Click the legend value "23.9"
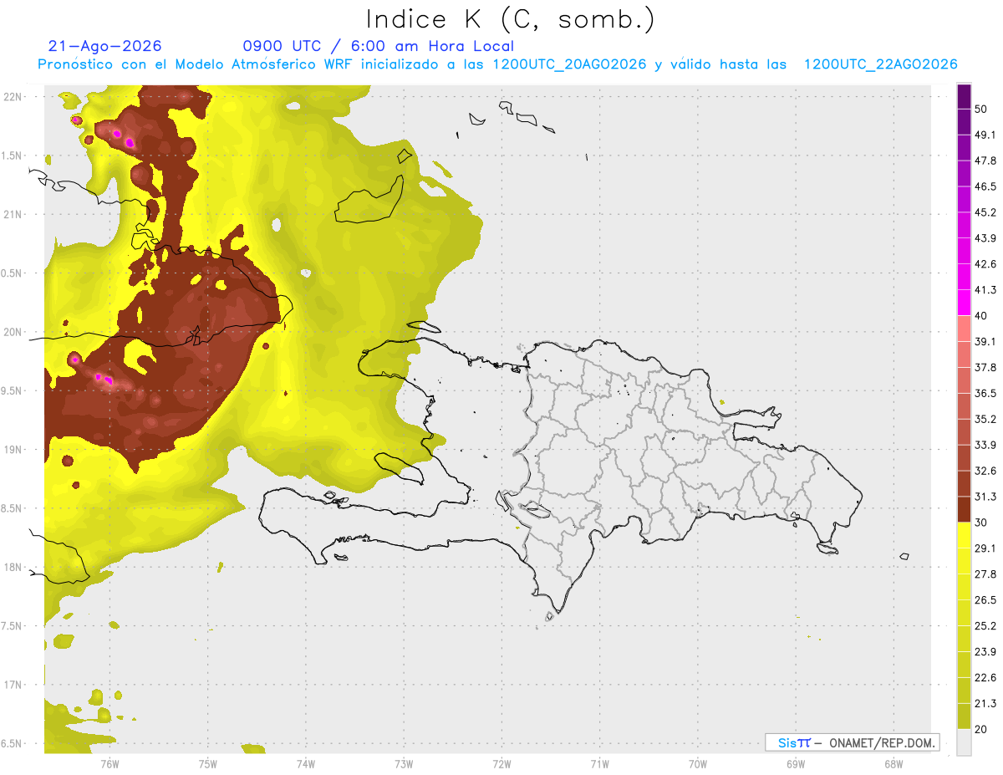Viewport: 1003px width, 775px height. [x=985, y=651]
